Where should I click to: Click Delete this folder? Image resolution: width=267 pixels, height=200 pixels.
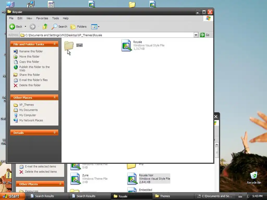tap(30, 85)
